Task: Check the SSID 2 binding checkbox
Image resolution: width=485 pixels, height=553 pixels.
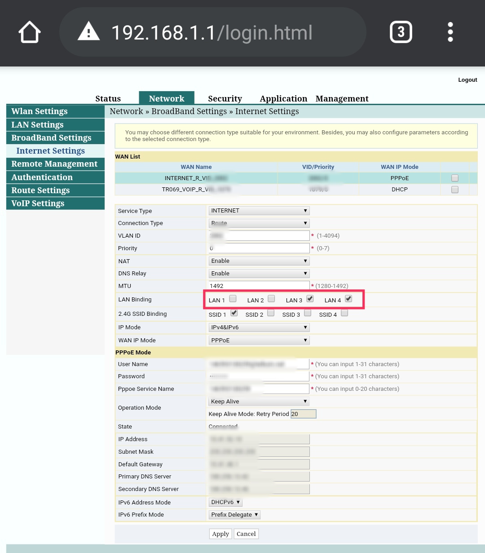Action: (271, 313)
